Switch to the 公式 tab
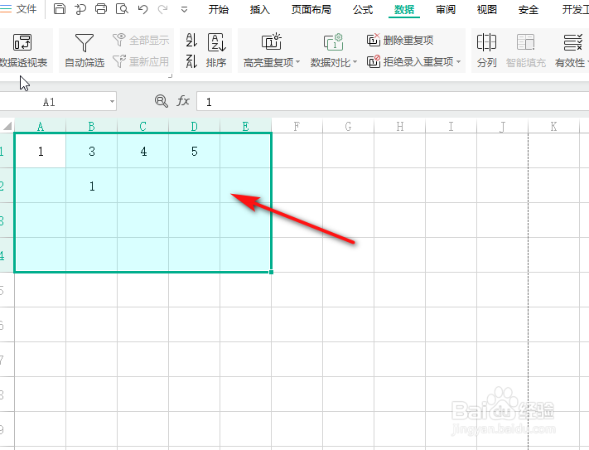The height and width of the screenshot is (450, 589). point(363,9)
